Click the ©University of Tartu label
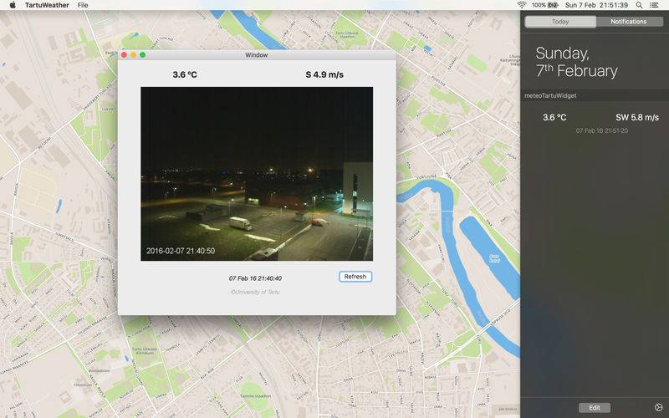Image resolution: width=669 pixels, height=418 pixels. (x=255, y=292)
